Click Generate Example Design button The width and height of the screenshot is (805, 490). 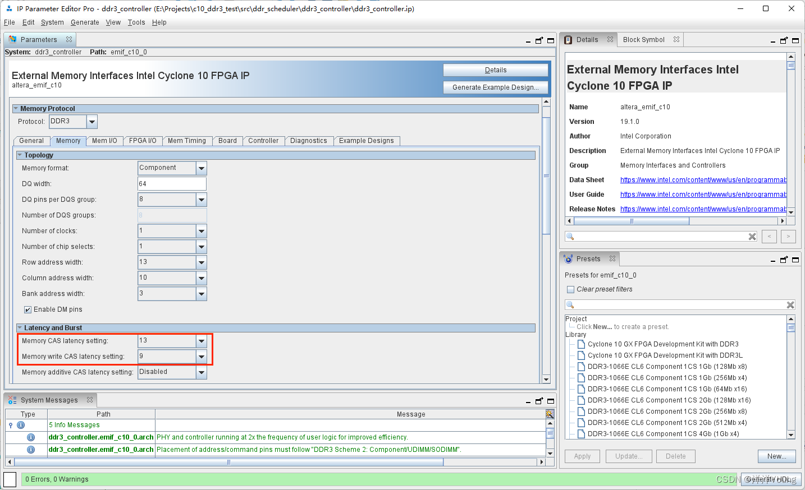(496, 87)
